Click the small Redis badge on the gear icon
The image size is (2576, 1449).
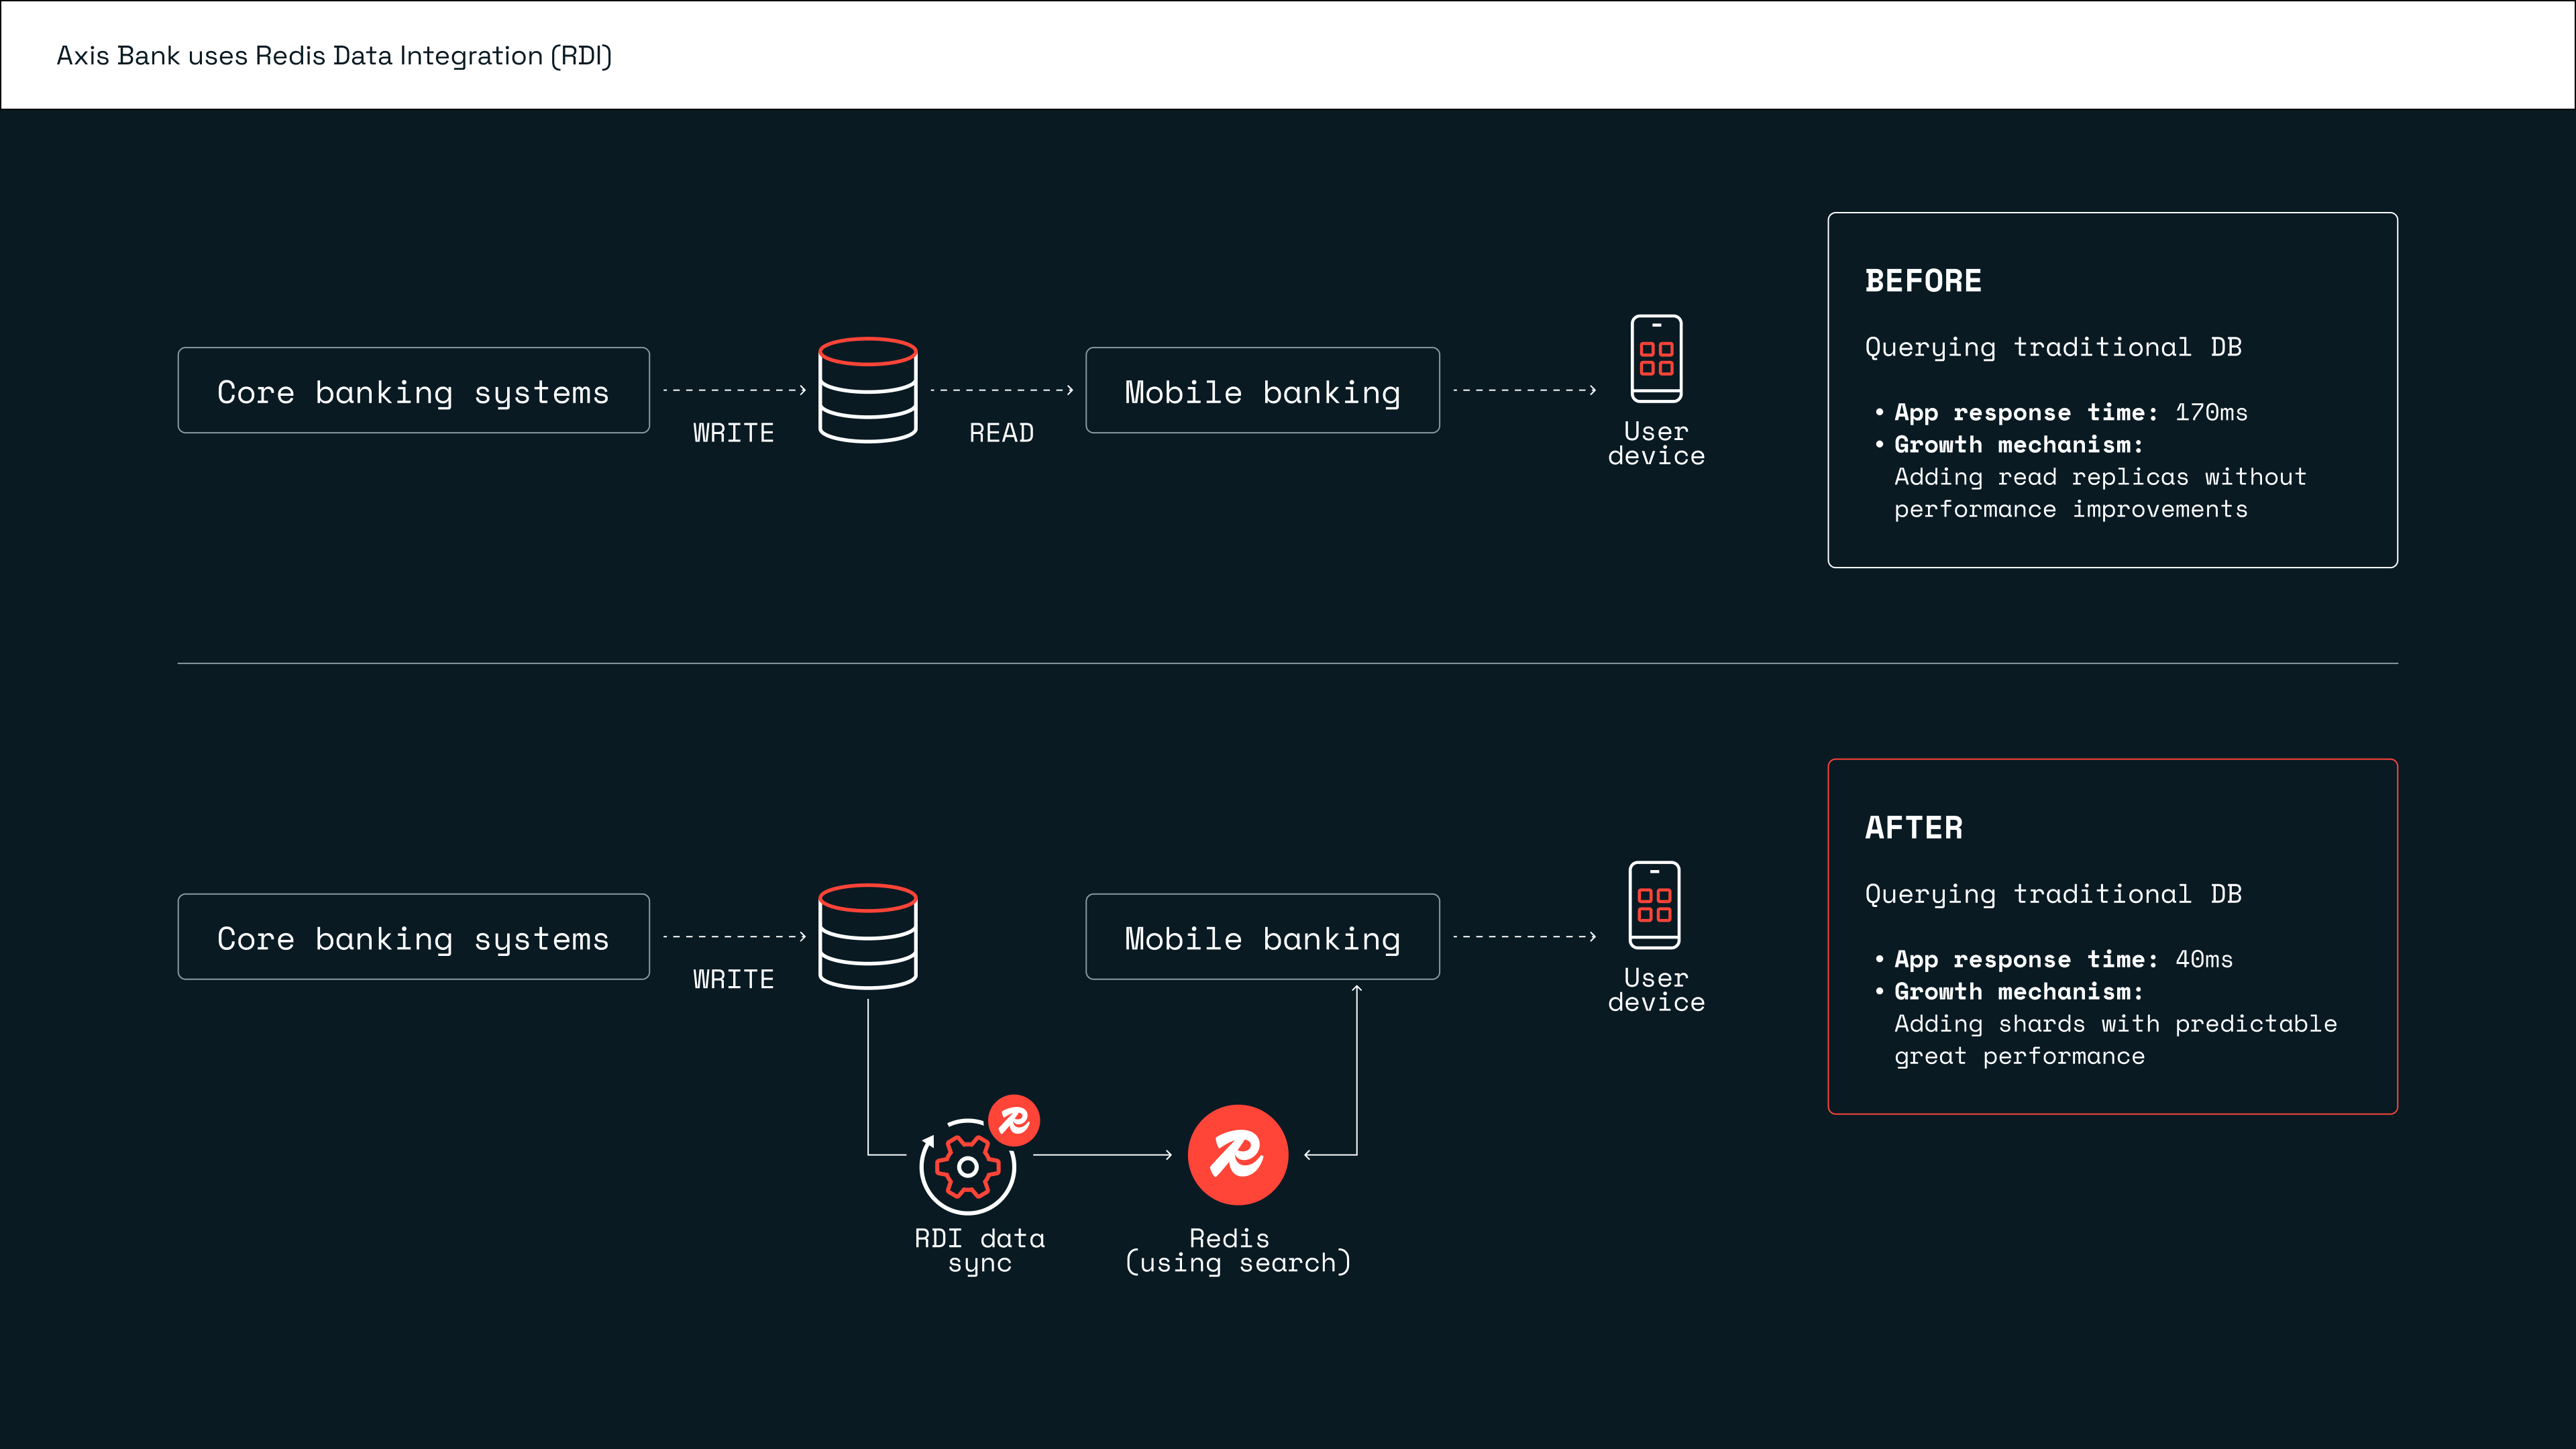coord(1014,1120)
